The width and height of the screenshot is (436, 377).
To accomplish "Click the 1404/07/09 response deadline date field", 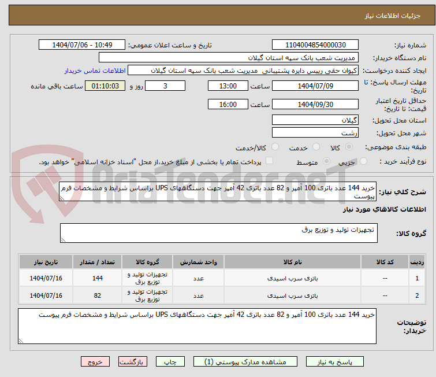I will coord(315,86).
